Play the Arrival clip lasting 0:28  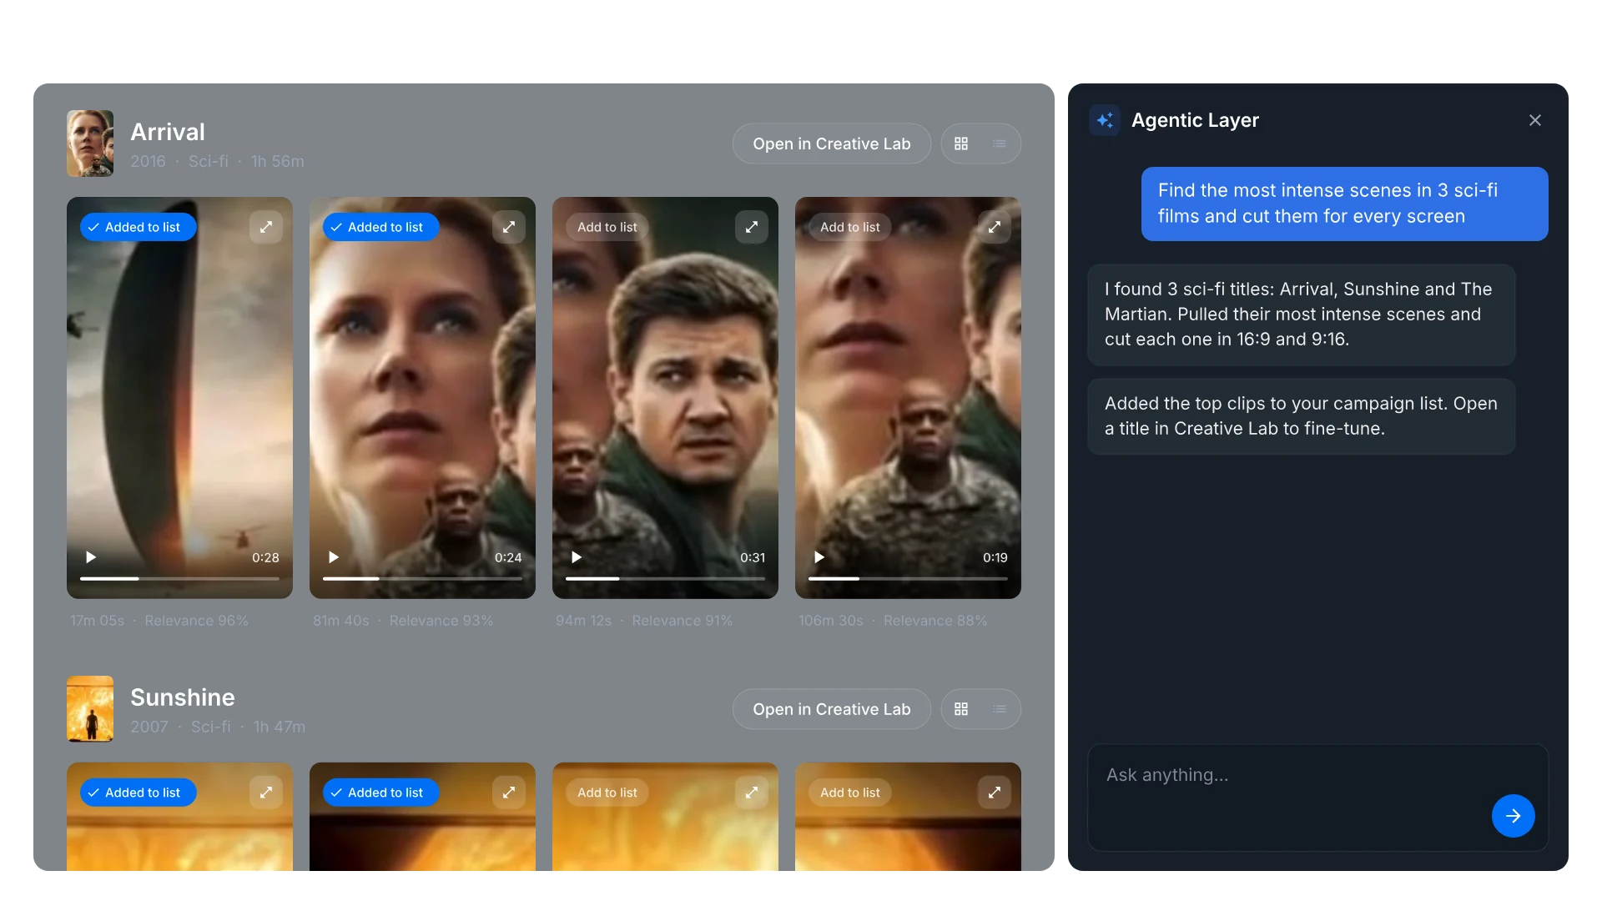coord(91,557)
